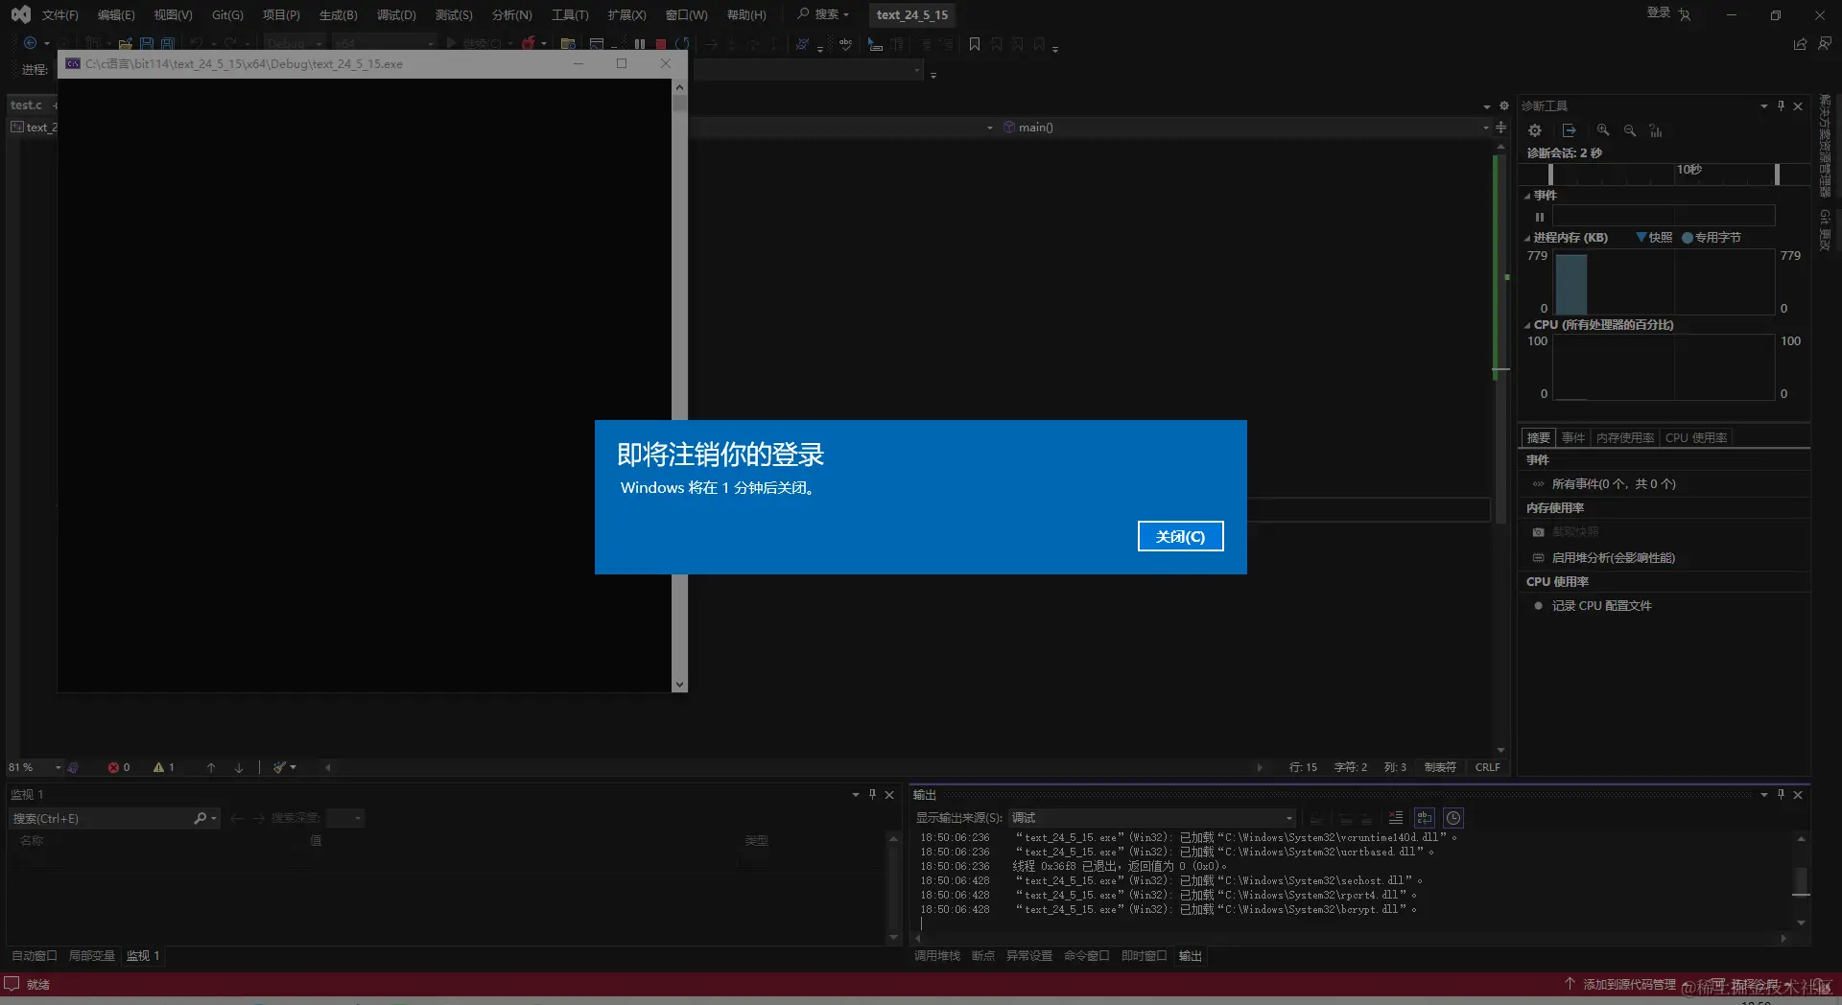Start 记录 CPU 配置文件 recording

click(1601, 606)
